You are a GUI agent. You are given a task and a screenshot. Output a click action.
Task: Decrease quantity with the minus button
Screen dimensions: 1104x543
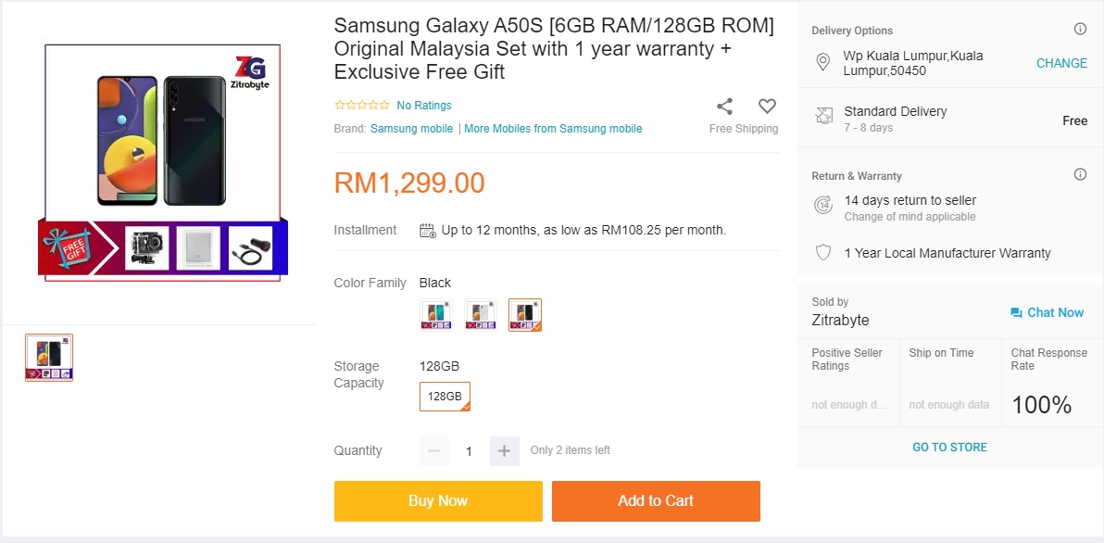coord(434,451)
